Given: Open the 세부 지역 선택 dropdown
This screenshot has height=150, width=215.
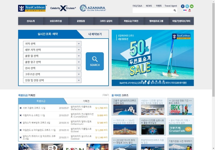Looking at the screenshot, I should pyautogui.click(x=52, y=50).
